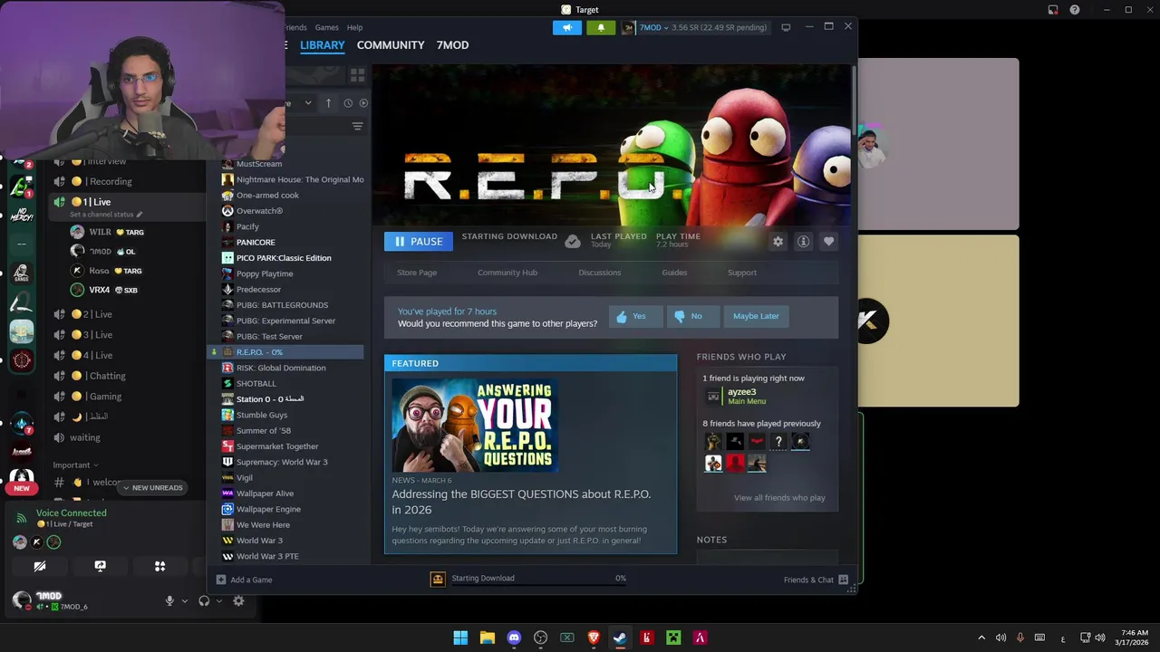1160x652 pixels.
Task: Show hidden system tray icons chevron
Action: 981,638
